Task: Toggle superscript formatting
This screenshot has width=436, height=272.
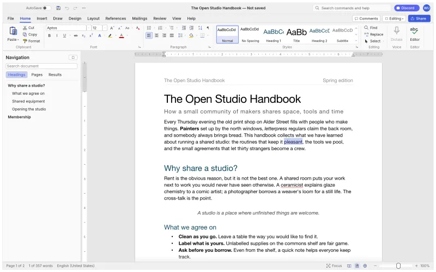Action: (91, 35)
